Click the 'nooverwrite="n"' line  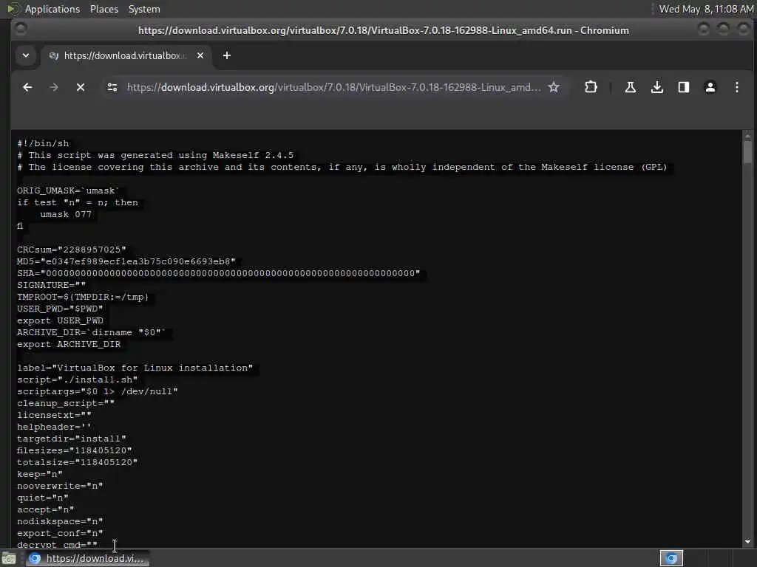point(60,486)
